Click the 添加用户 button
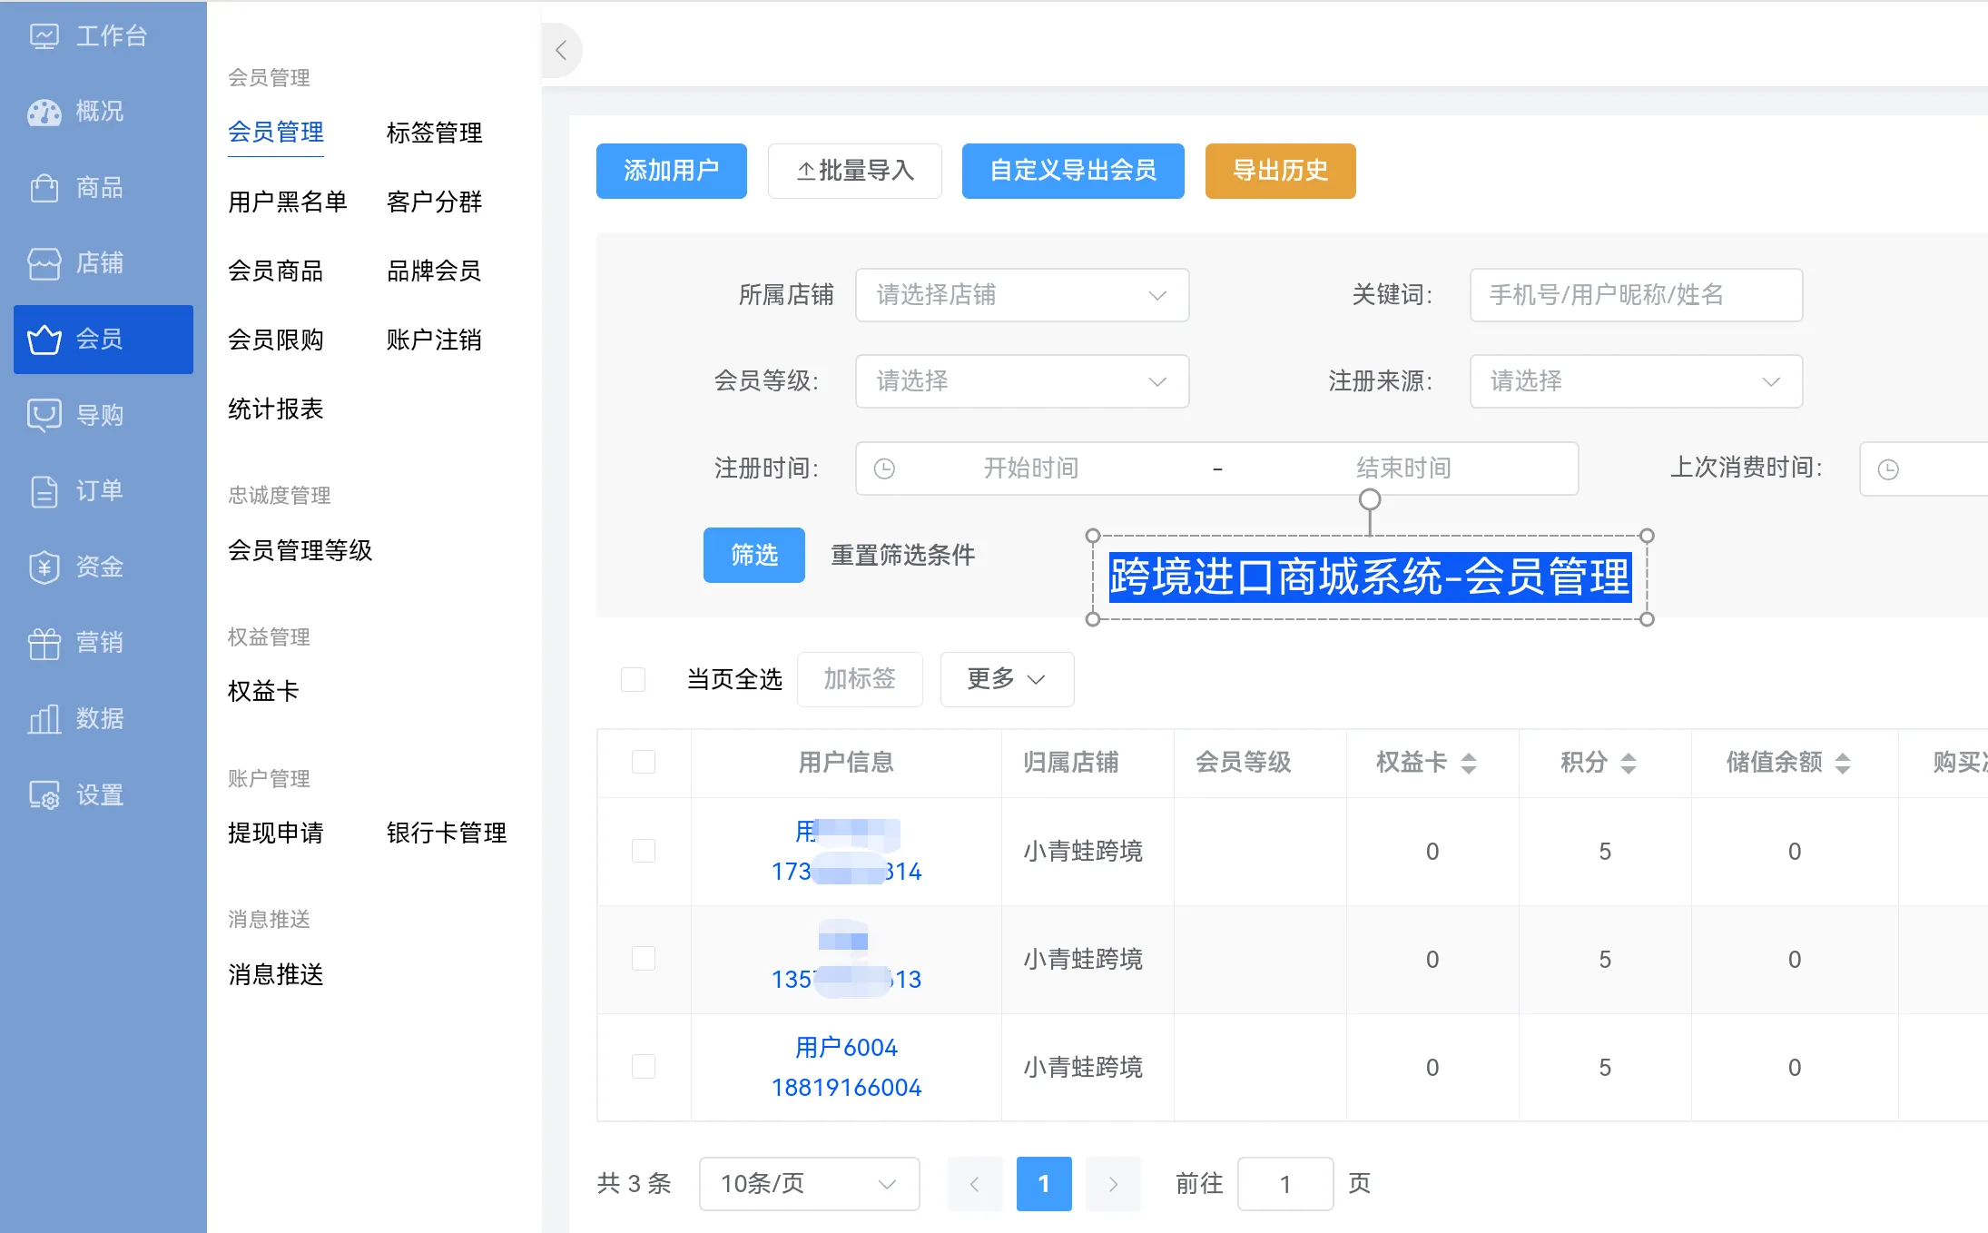1988x1233 pixels. (x=672, y=171)
